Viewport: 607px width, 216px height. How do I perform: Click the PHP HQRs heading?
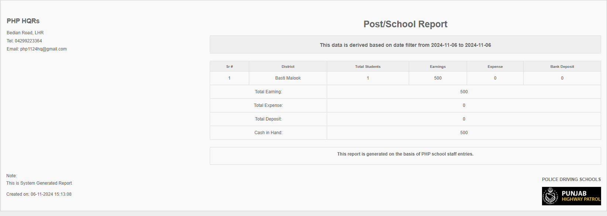(23, 21)
